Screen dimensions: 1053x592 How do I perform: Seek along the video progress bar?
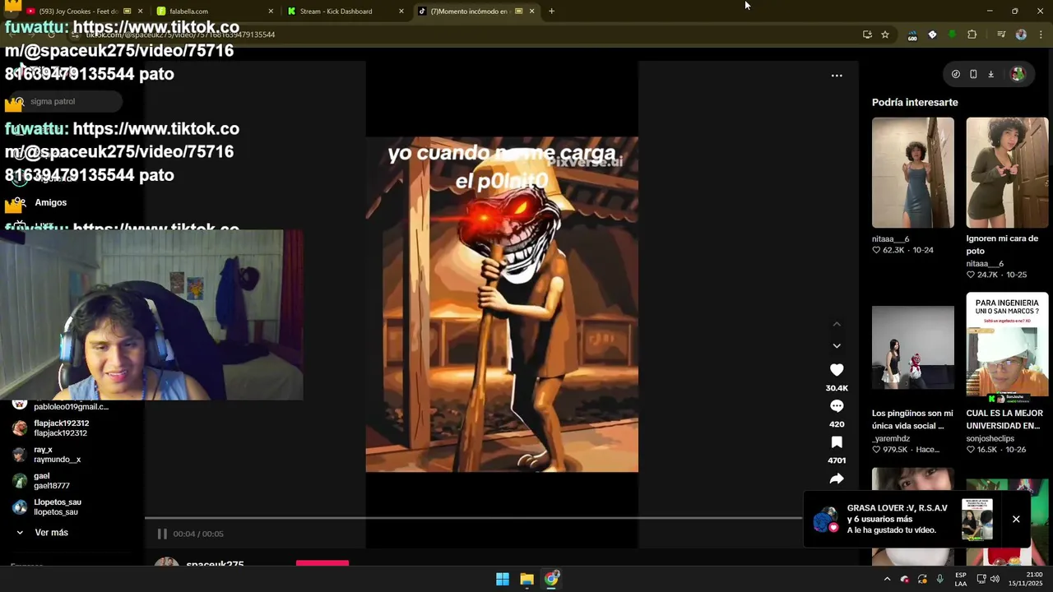tap(473, 519)
